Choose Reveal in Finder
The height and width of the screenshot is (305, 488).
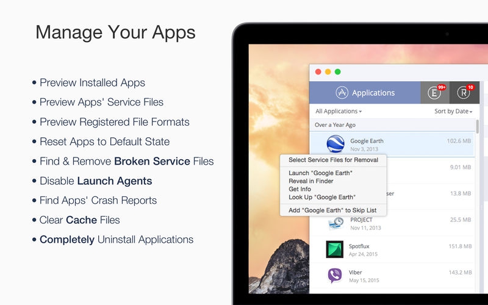pos(333,181)
